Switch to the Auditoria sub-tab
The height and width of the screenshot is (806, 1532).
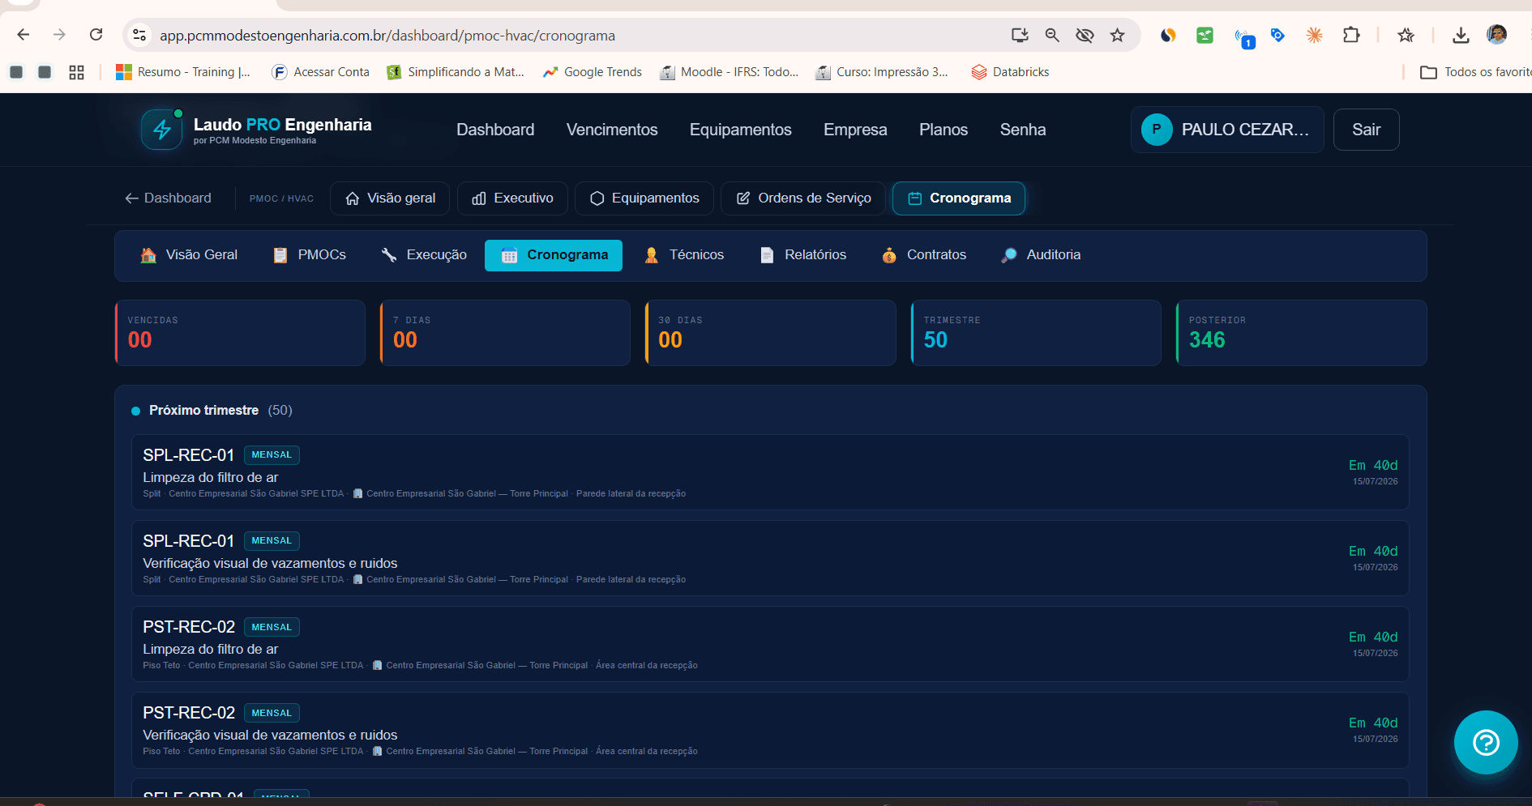(1041, 255)
